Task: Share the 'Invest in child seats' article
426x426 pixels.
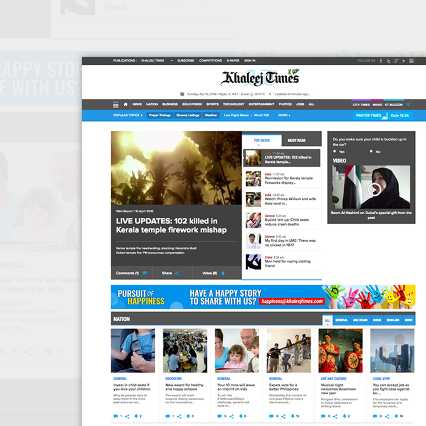Action: (x=127, y=416)
